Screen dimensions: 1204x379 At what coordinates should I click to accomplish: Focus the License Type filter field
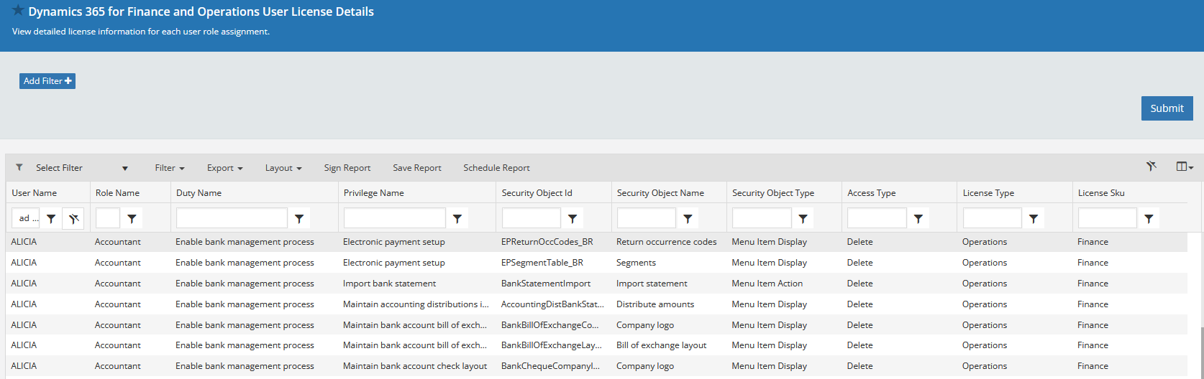click(x=993, y=218)
